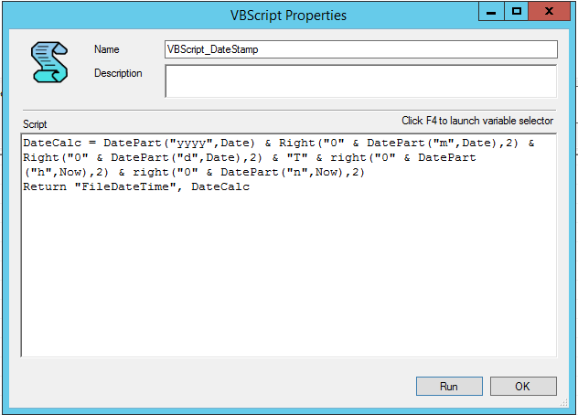The image size is (578, 415).
Task: Click DateCalc at start of first line
Action: [52, 143]
